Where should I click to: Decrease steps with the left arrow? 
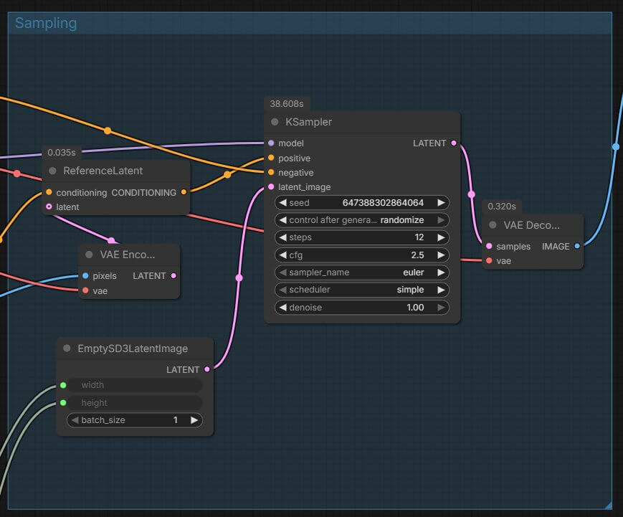pos(282,237)
